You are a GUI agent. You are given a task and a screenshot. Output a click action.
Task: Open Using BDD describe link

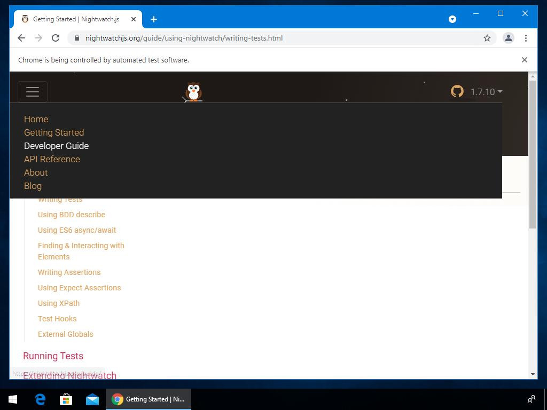click(72, 215)
